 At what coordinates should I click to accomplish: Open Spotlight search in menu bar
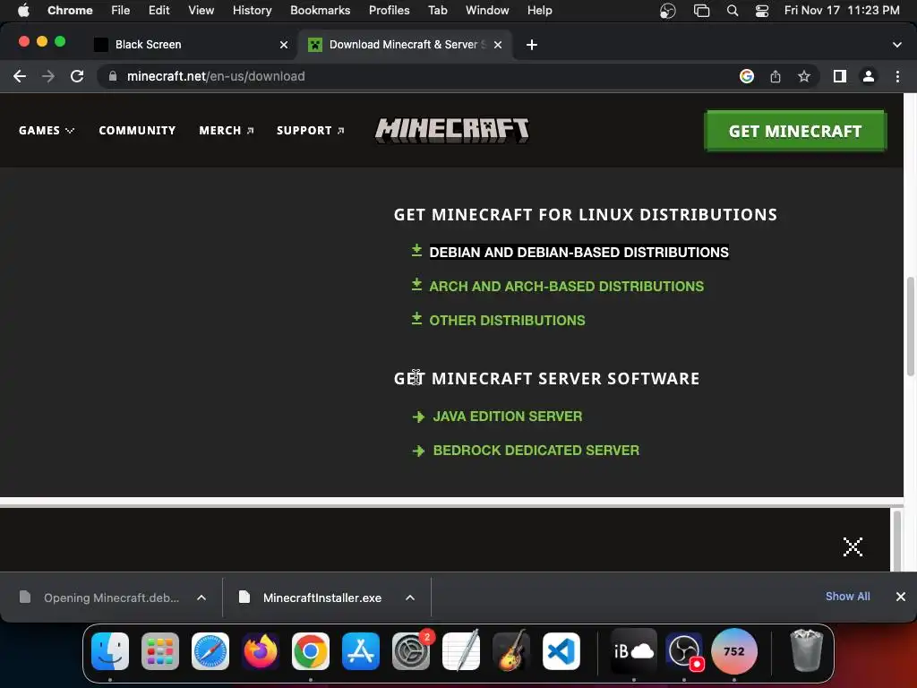733,11
